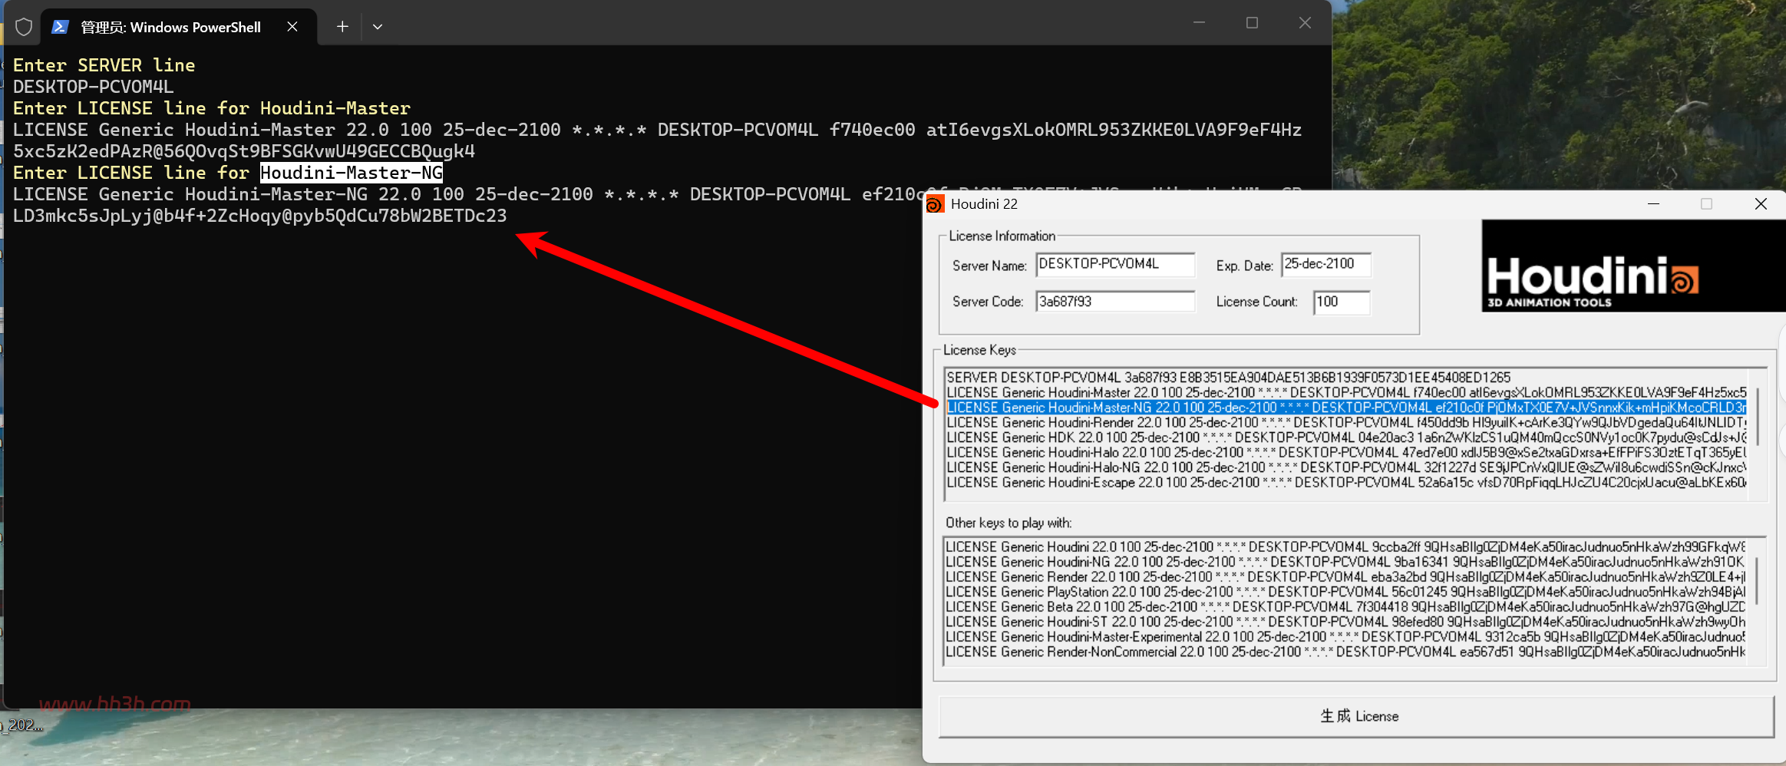Open the PowerShell new-tab profile dropdown
This screenshot has height=766, width=1786.
[x=378, y=27]
